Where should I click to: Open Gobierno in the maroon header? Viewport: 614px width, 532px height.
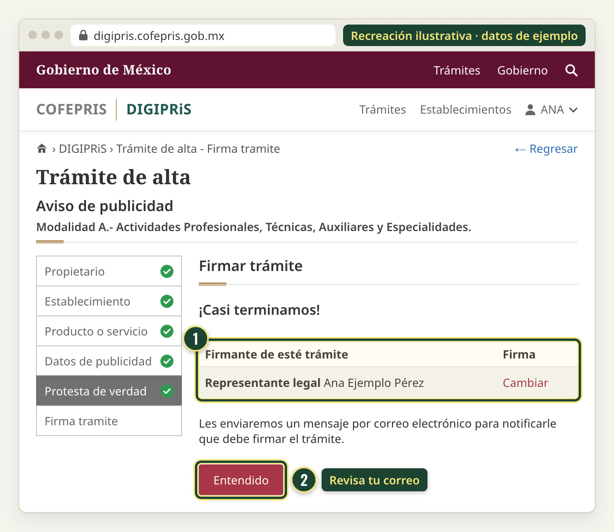(522, 70)
